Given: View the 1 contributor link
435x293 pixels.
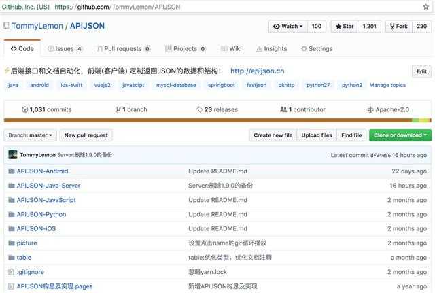Looking at the screenshot, I should tap(302, 109).
